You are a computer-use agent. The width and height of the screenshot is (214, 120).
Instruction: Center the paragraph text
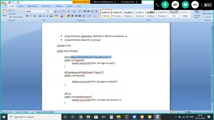72,16
